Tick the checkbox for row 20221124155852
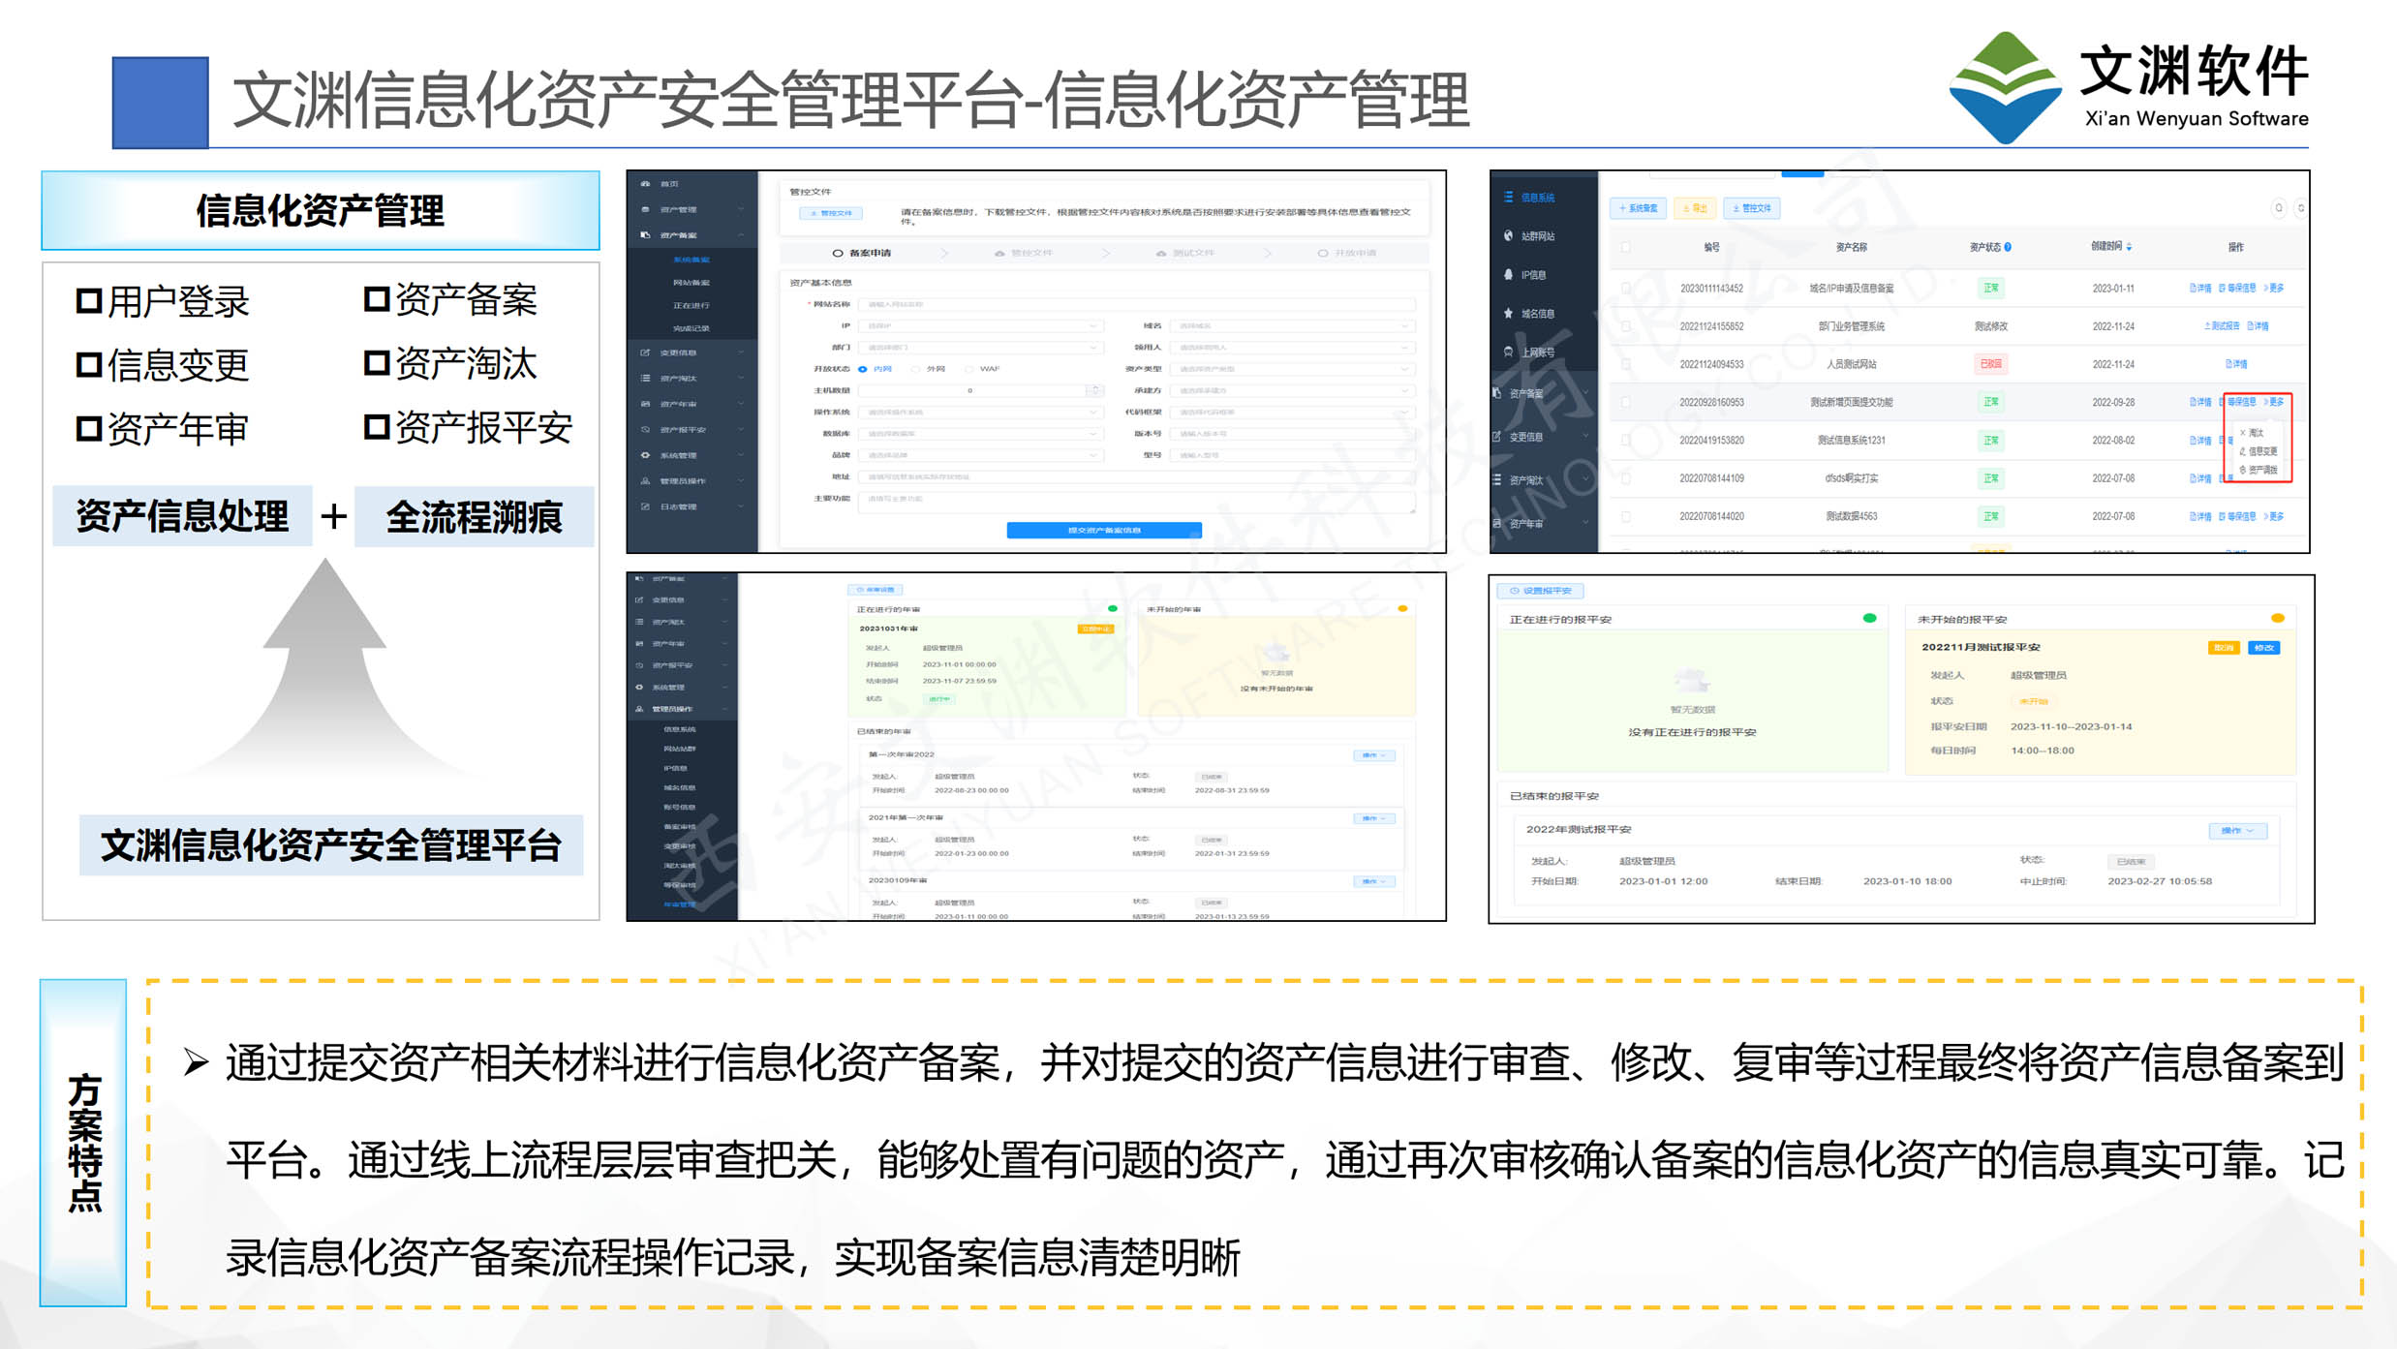 point(1626,326)
